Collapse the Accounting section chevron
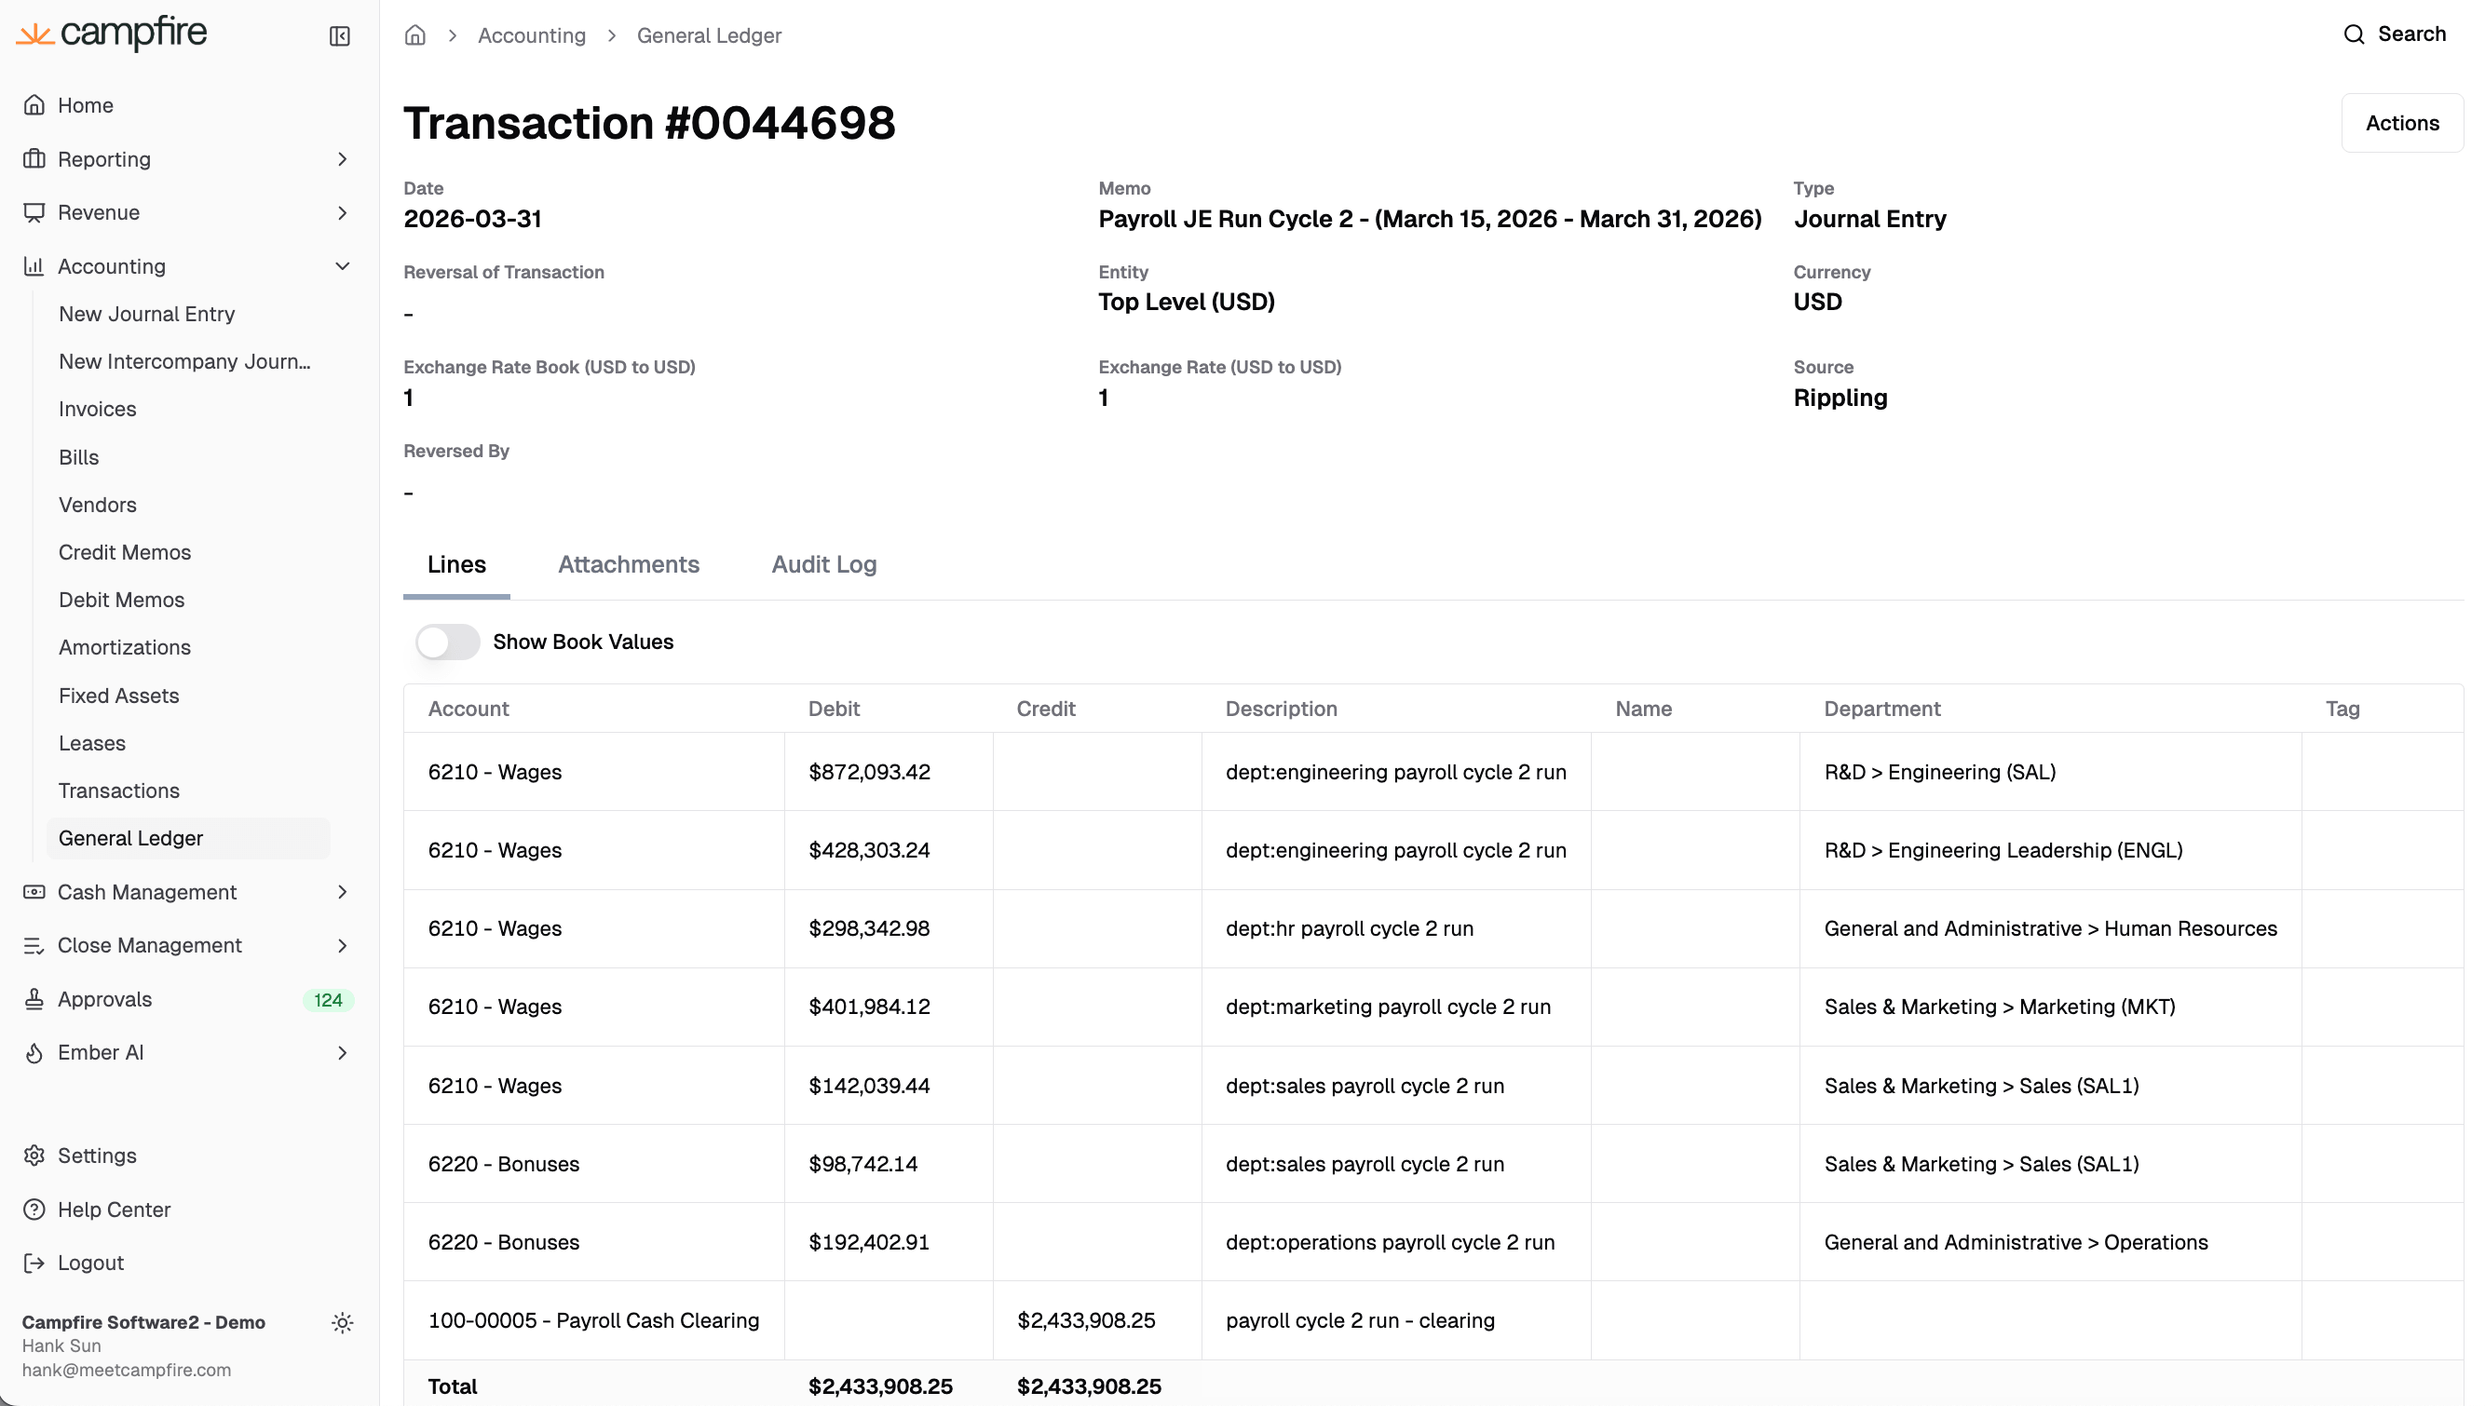 (x=343, y=265)
